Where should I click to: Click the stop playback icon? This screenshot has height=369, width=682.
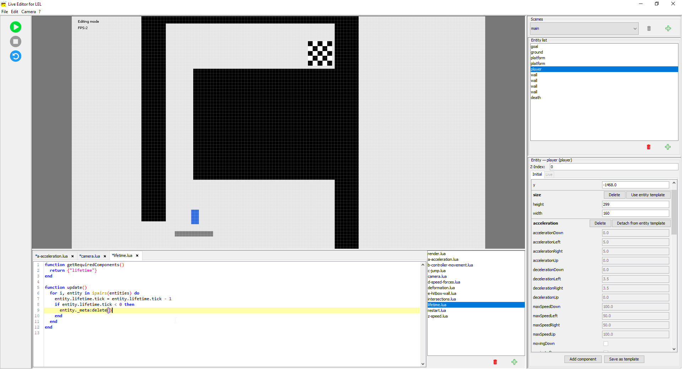click(x=15, y=42)
